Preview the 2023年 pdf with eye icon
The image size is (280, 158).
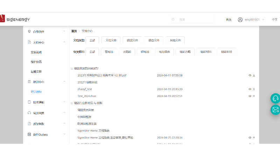(x=250, y=75)
